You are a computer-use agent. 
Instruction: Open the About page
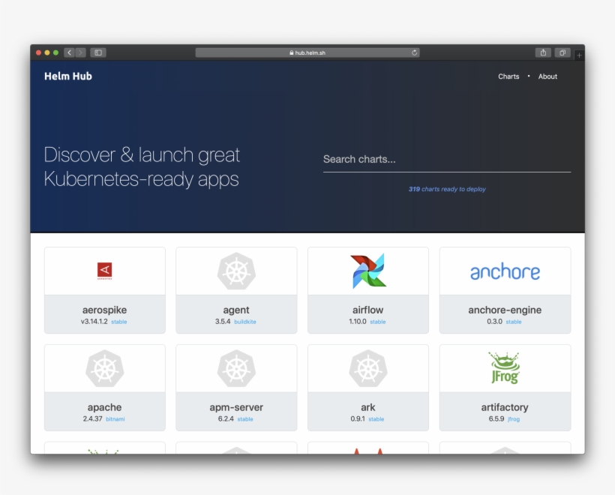point(547,76)
